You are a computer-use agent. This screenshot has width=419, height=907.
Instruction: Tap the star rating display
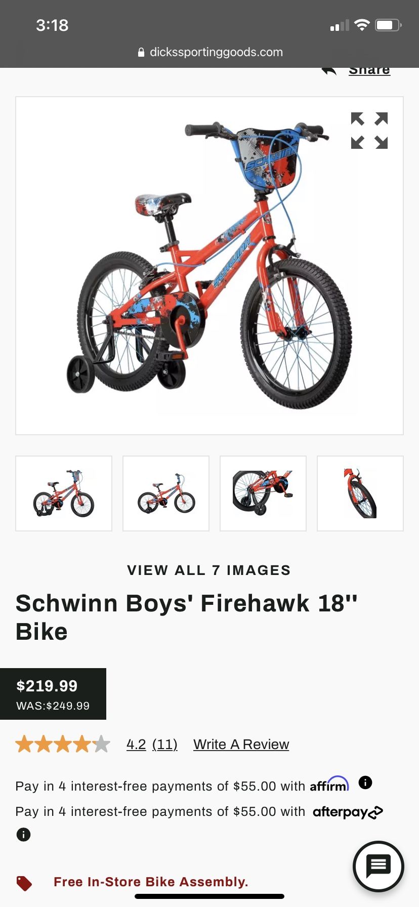click(x=63, y=744)
